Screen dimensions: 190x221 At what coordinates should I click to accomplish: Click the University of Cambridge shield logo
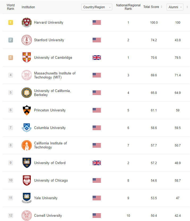tap(27, 57)
